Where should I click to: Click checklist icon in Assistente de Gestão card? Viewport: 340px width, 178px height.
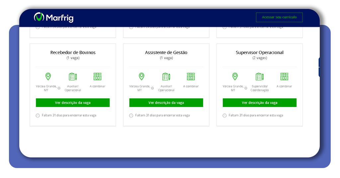coord(166,77)
